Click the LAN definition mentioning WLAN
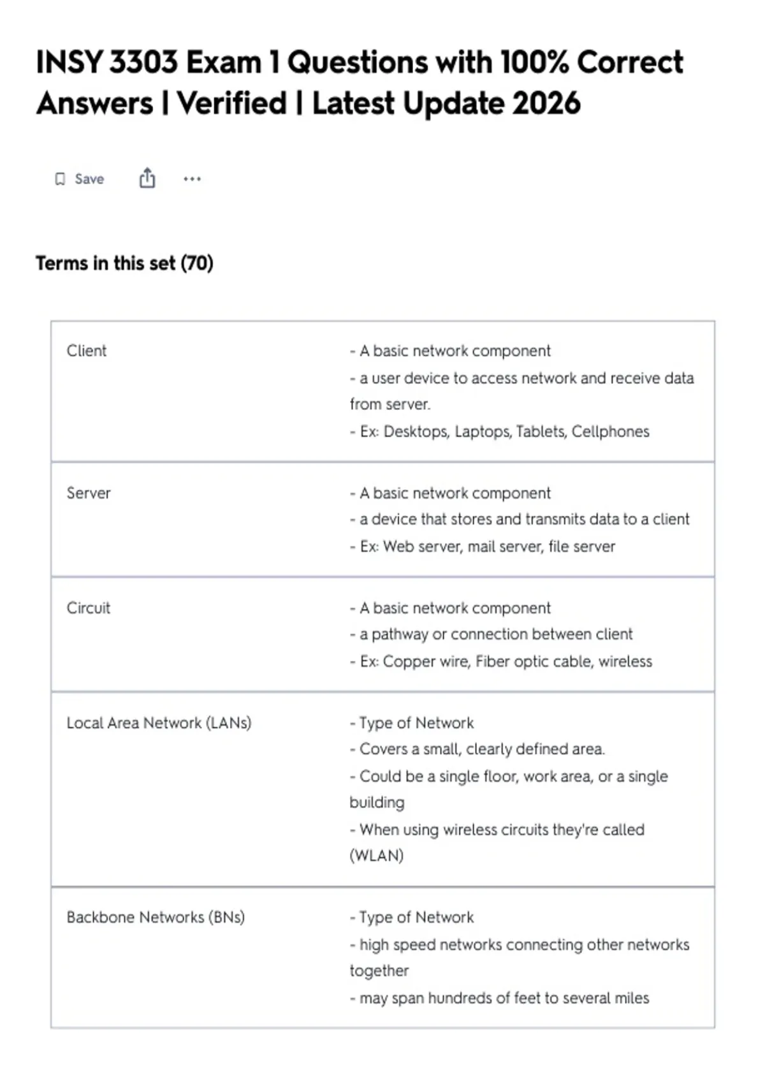This screenshot has width=765, height=1084. (497, 842)
